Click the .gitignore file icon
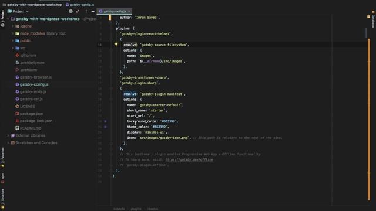The height and width of the screenshot is (211, 376). pos(17,55)
